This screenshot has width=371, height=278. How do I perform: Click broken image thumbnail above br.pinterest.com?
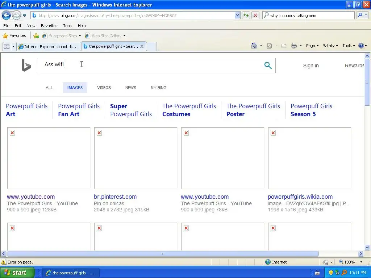(x=136, y=158)
